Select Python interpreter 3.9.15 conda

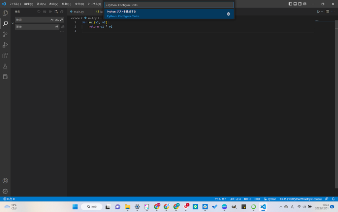tap(300, 199)
